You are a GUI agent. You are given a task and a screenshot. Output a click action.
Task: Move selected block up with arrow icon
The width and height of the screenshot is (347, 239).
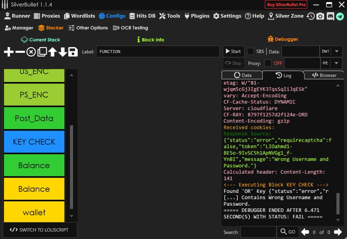coord(52,52)
